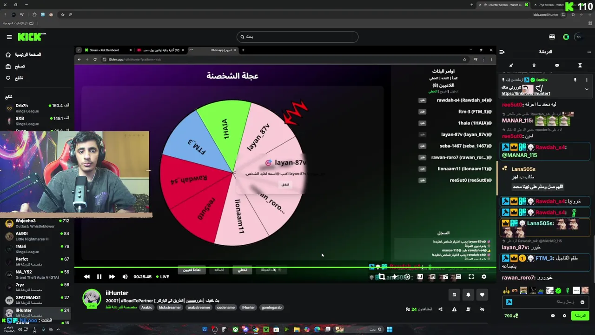Open SXB channel in sidebar
Viewport: 595px width, 335px height.
click(37, 121)
